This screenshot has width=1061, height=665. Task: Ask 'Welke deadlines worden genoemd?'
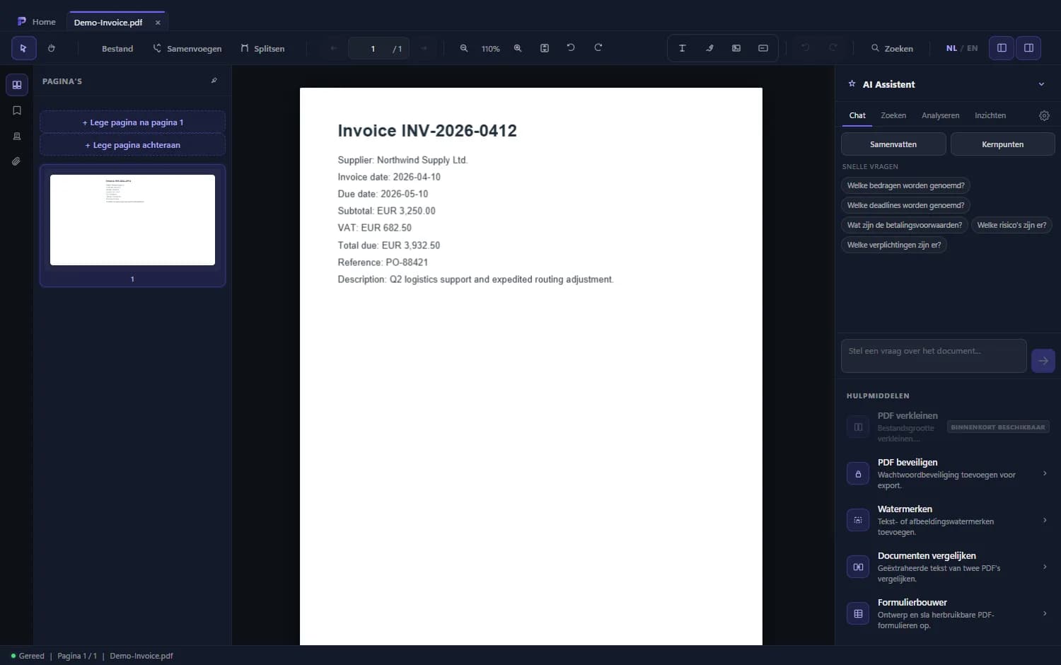point(905,205)
